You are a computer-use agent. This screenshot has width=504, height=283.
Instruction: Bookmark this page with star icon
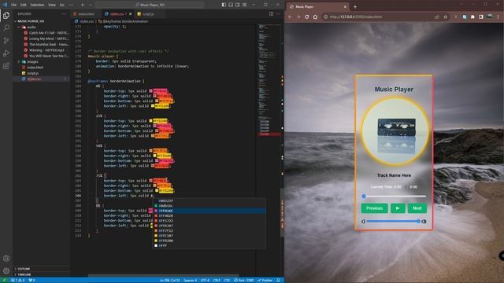point(445,17)
